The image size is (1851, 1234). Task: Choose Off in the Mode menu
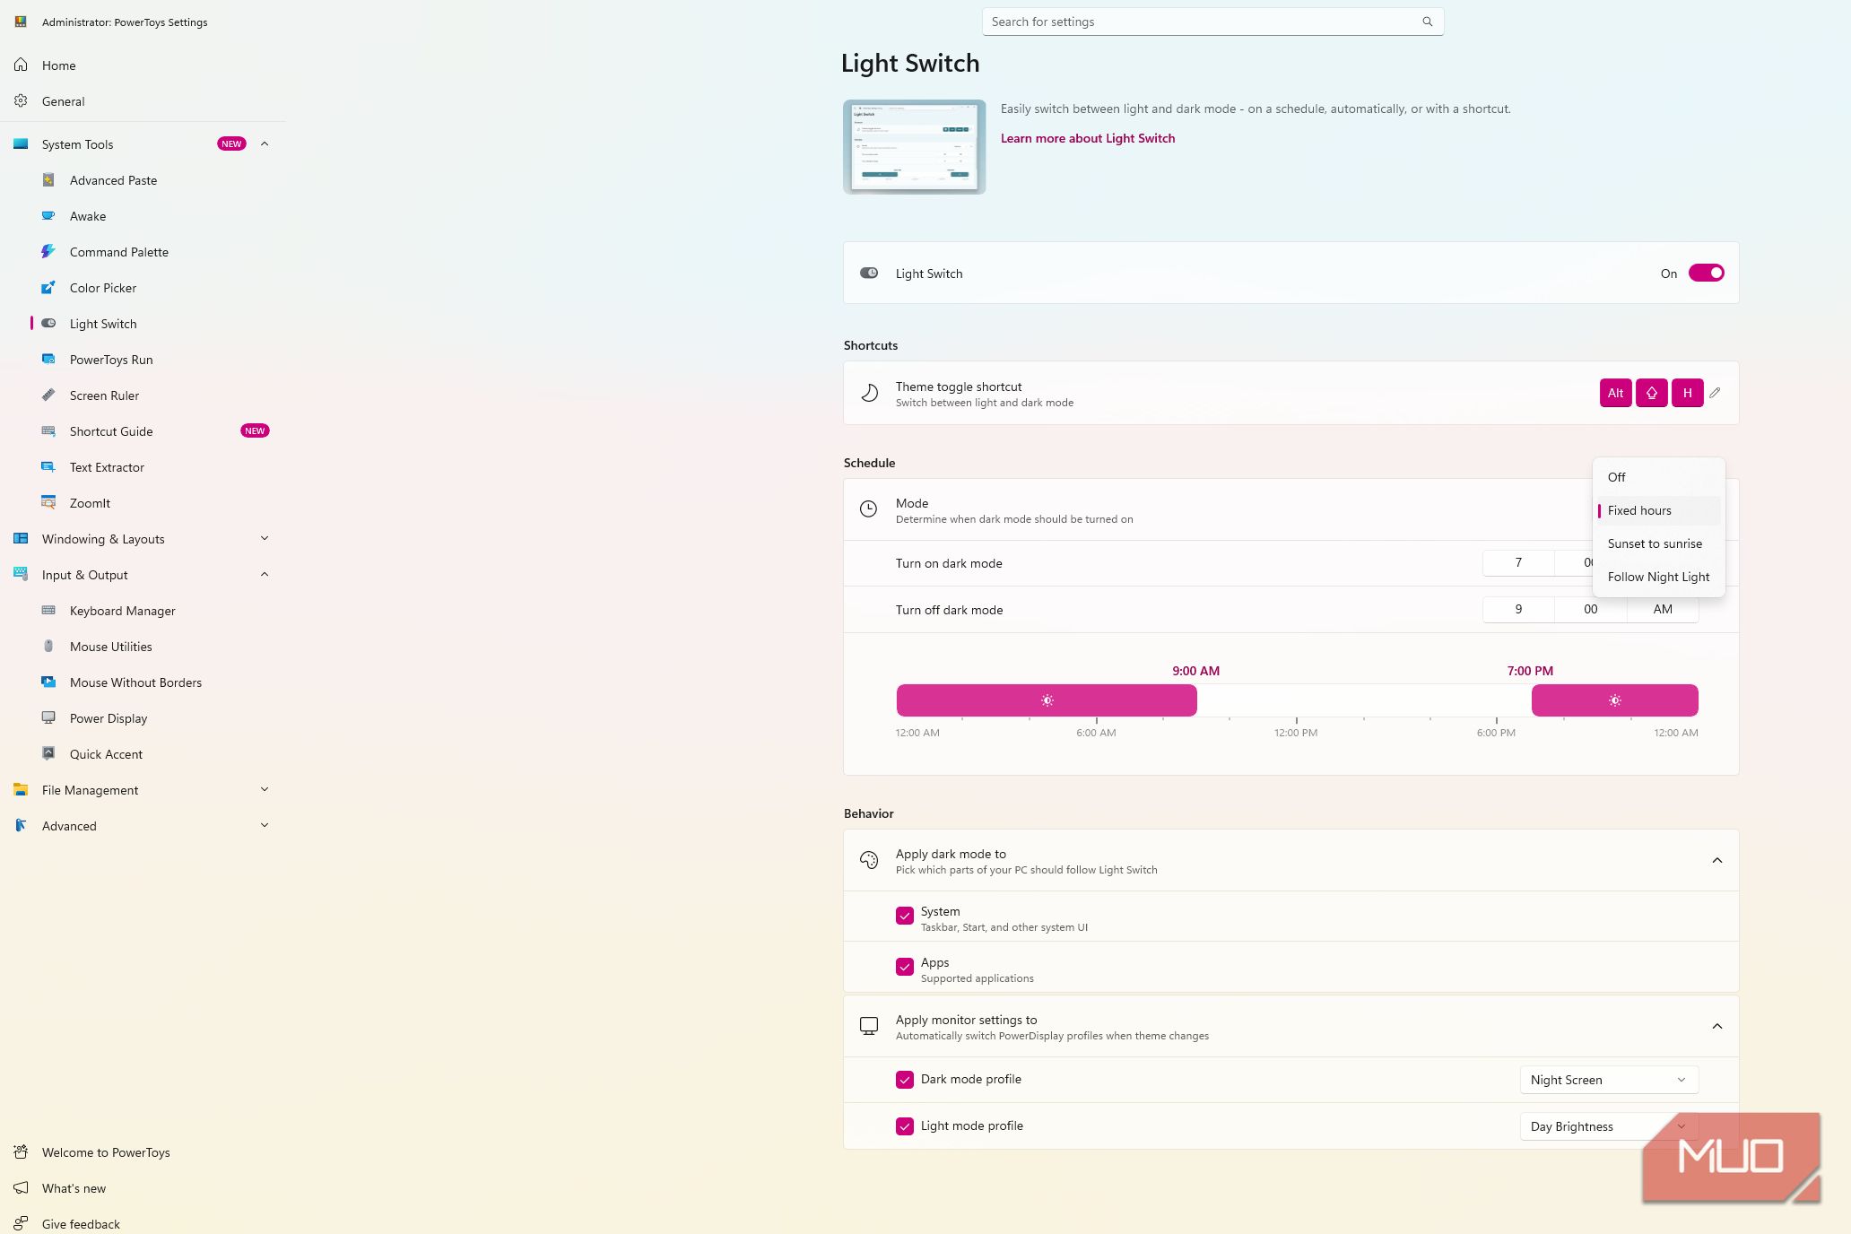point(1659,478)
